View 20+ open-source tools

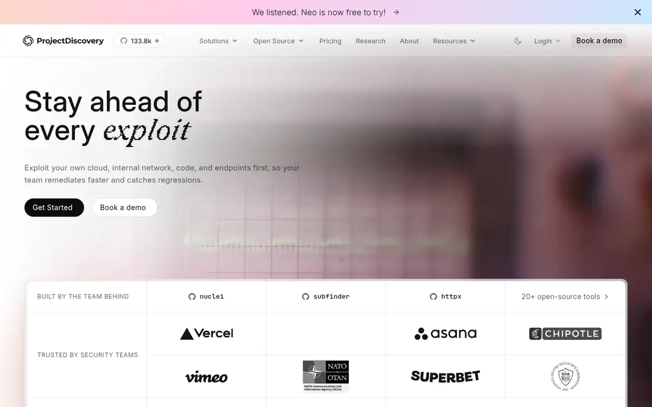(565, 296)
